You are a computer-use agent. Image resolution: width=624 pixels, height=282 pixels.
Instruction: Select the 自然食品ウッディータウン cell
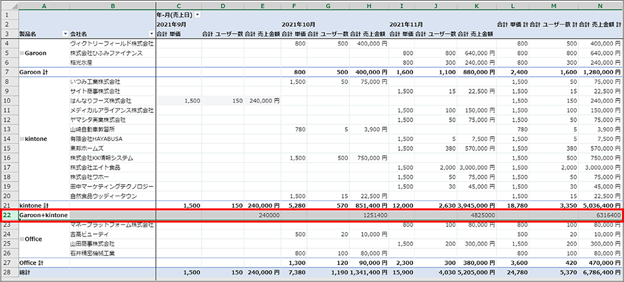(x=112, y=196)
